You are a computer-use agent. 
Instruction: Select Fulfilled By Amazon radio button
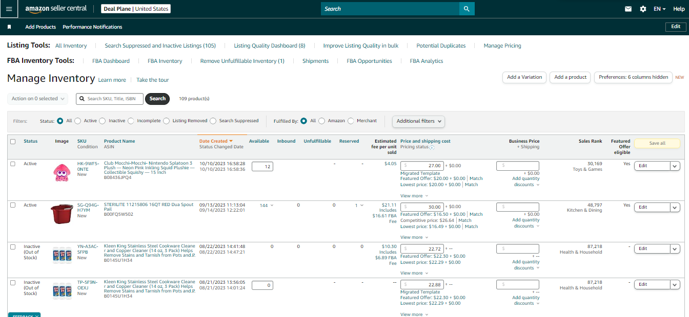tap(321, 121)
